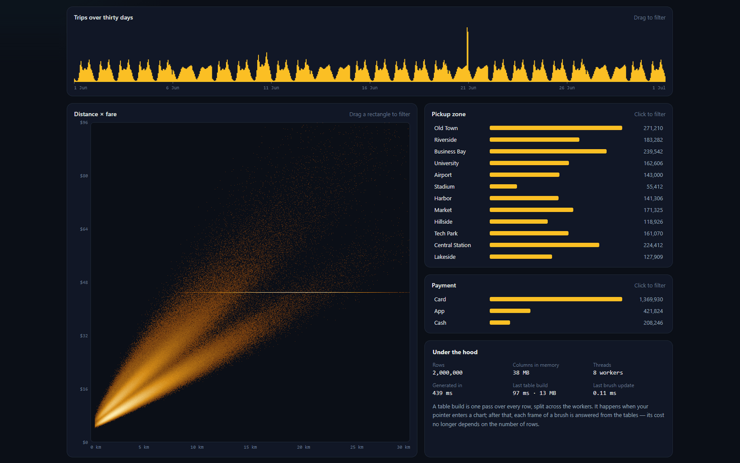This screenshot has width=740, height=463.
Task: Click the 55,412 Stadium count
Action: [x=655, y=187]
